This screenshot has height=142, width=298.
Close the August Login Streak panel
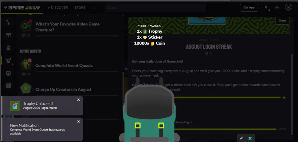pyautogui.click(x=282, y=20)
